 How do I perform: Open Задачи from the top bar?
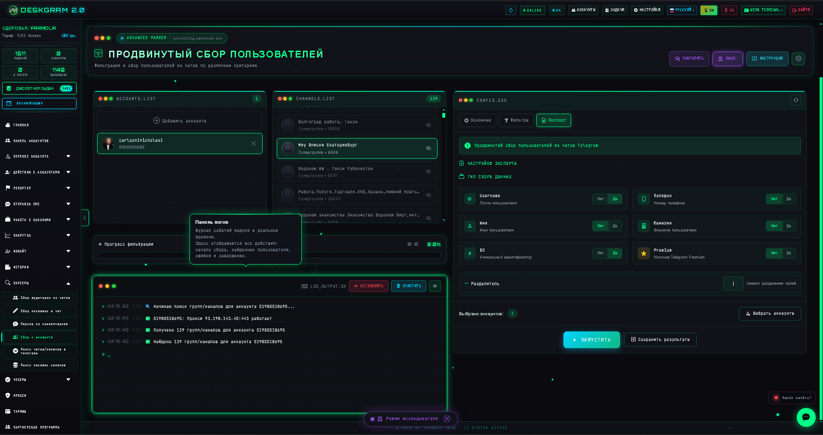[615, 10]
